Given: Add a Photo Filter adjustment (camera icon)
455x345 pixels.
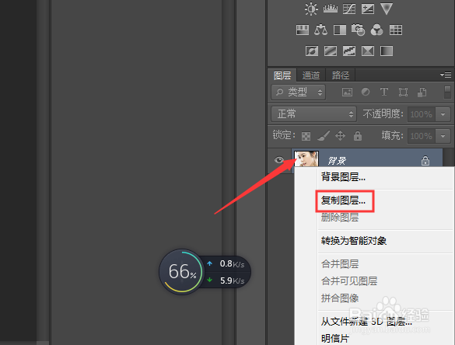Looking at the screenshot, I should (358, 30).
